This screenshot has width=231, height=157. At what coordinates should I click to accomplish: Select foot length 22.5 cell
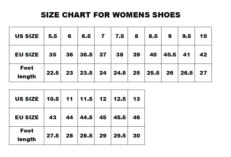(x=53, y=73)
